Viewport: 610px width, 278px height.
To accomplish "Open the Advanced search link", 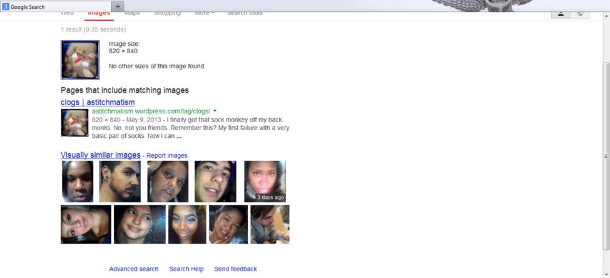I will tap(134, 269).
